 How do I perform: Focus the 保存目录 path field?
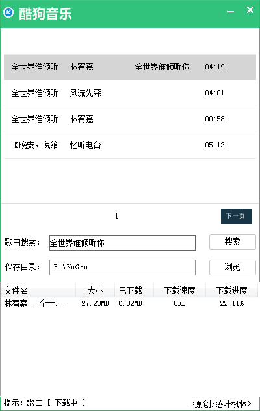122,267
